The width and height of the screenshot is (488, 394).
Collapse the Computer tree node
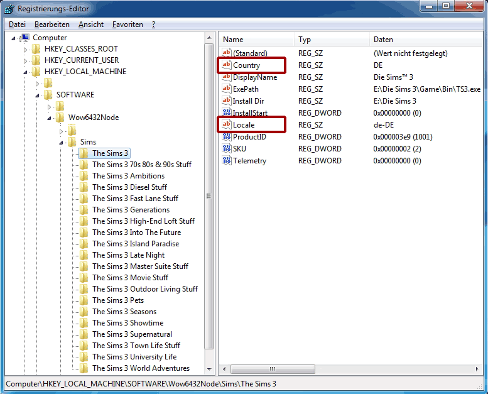point(13,38)
